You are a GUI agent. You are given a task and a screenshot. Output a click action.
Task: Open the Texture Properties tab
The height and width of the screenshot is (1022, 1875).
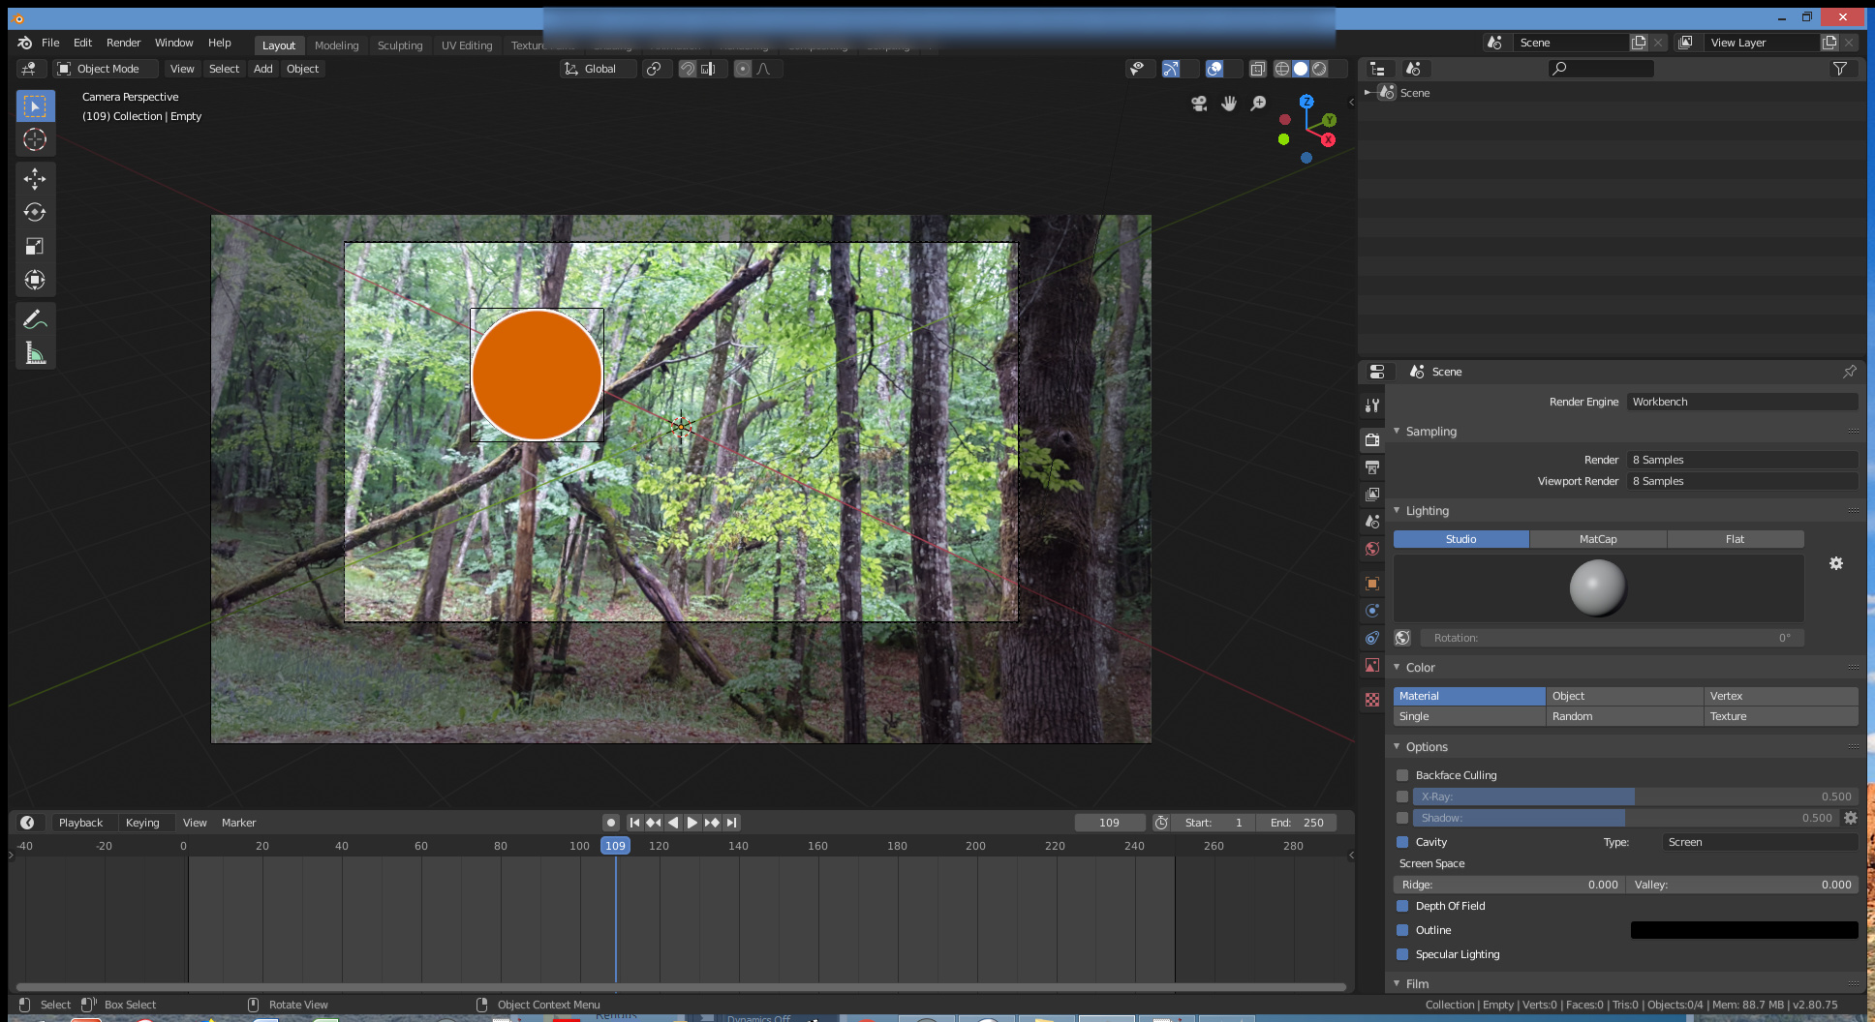pyautogui.click(x=1371, y=699)
